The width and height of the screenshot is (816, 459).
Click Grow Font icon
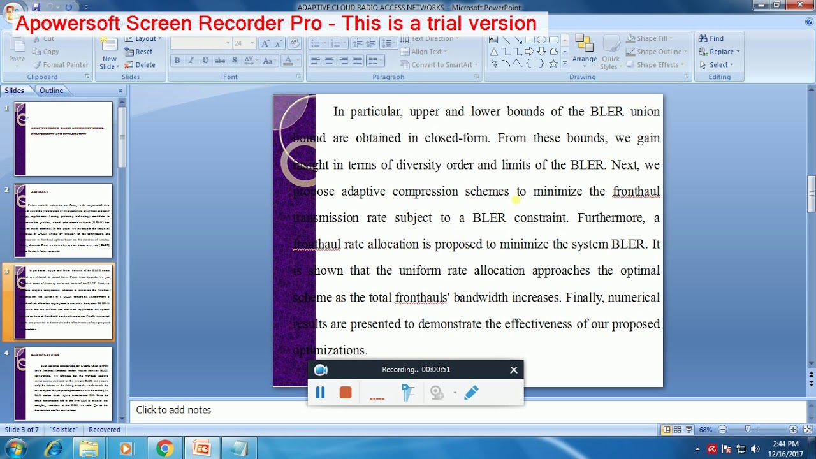point(266,43)
